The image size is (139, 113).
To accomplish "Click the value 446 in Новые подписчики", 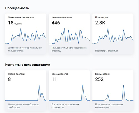I will (x=56, y=23).
